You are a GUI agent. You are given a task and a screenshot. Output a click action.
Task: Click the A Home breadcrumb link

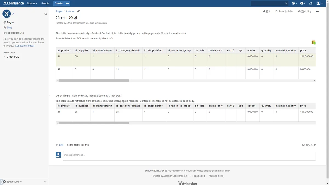70,11
